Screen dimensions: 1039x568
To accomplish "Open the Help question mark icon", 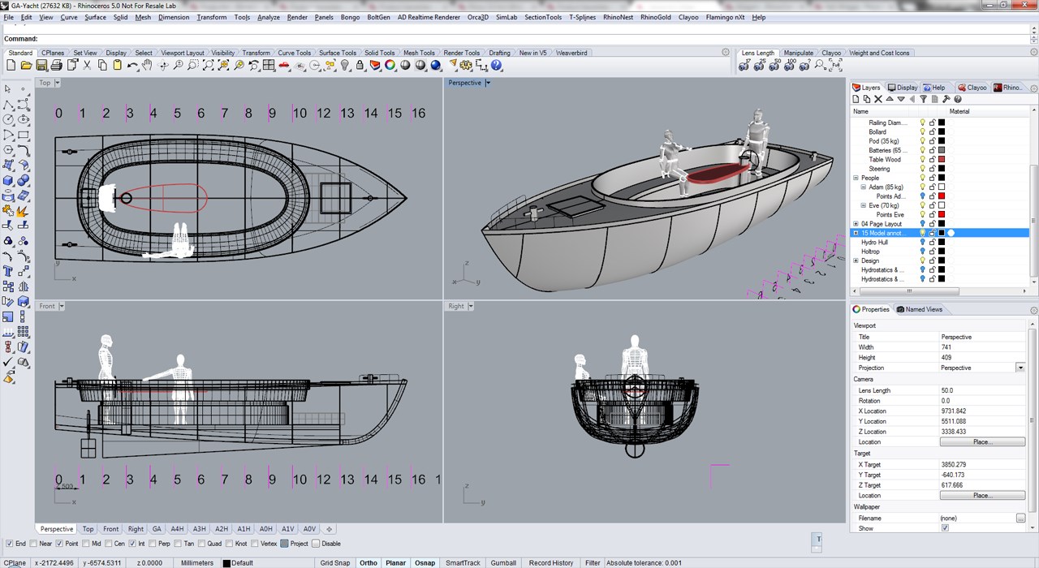I will (497, 66).
